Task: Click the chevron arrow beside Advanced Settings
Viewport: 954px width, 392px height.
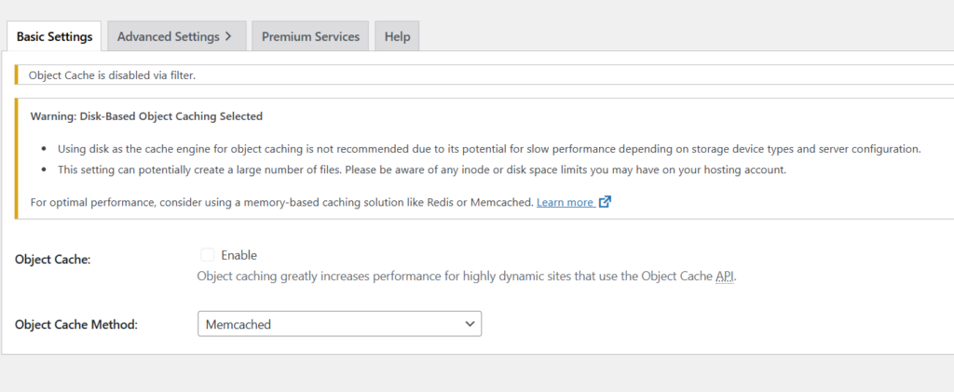Action: click(x=228, y=36)
